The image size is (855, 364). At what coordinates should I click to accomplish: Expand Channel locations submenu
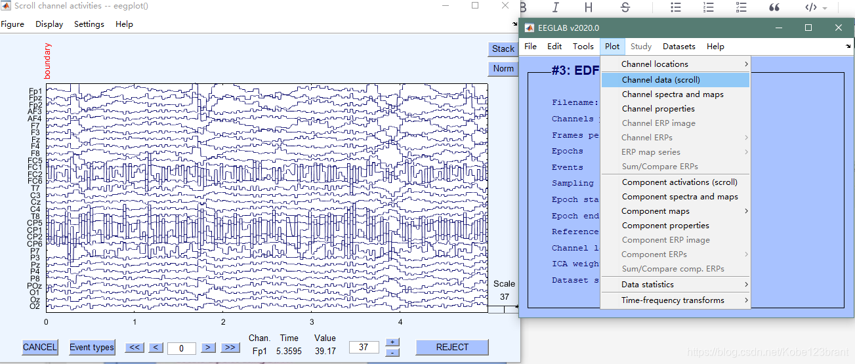[x=675, y=64]
